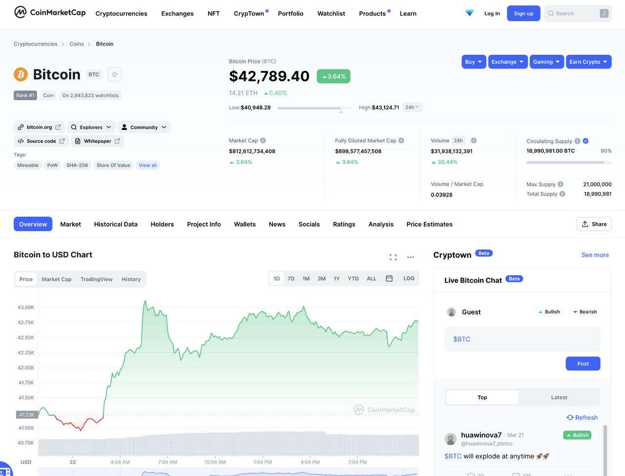Click the Mineable tag
The width and height of the screenshot is (625, 476).
(x=28, y=165)
